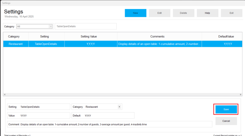The height and width of the screenshot is (136, 245).
Task: Click the left arrow of horizontal scrollbar
Action: pos(5,95)
